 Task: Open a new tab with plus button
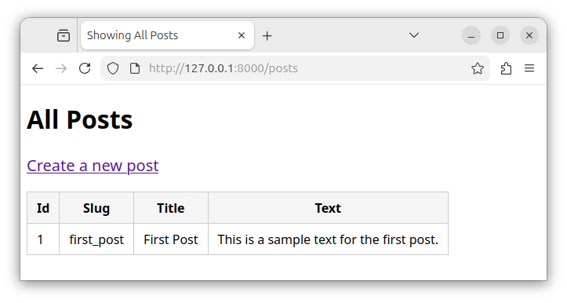(x=267, y=35)
